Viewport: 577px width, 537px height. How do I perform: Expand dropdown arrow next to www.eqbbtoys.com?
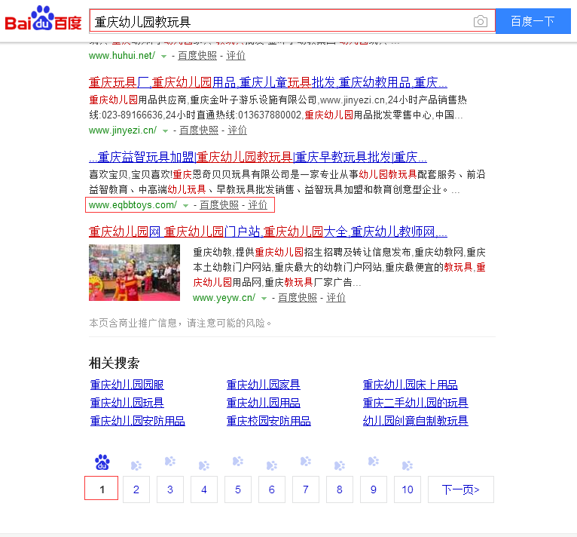185,205
